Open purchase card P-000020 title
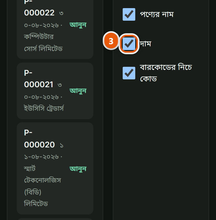Image resolution: width=216 pixels, height=220 pixels. (x=39, y=139)
